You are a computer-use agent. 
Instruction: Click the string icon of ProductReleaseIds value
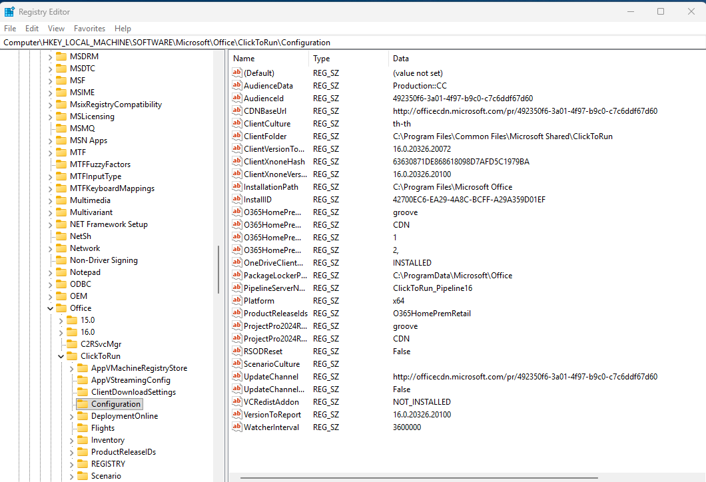click(x=237, y=313)
